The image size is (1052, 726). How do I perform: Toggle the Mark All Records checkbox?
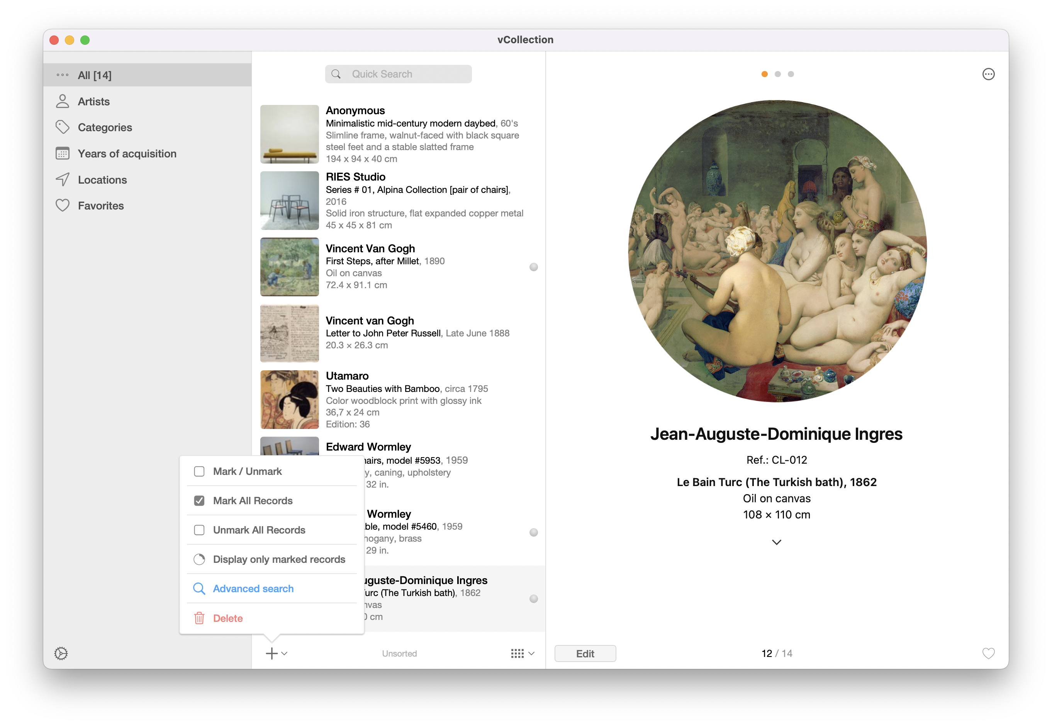(x=199, y=501)
